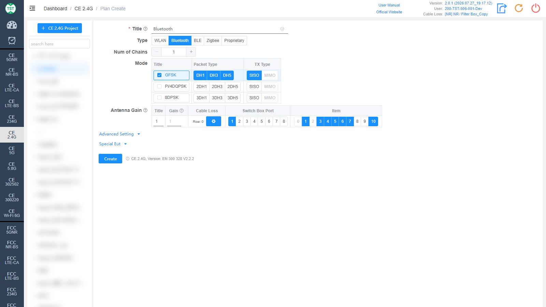This screenshot has height=307, width=546.
Task: Decrease Num of Chains
Action: point(157,52)
